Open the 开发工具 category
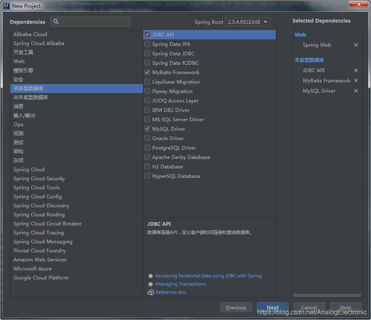 [76, 52]
